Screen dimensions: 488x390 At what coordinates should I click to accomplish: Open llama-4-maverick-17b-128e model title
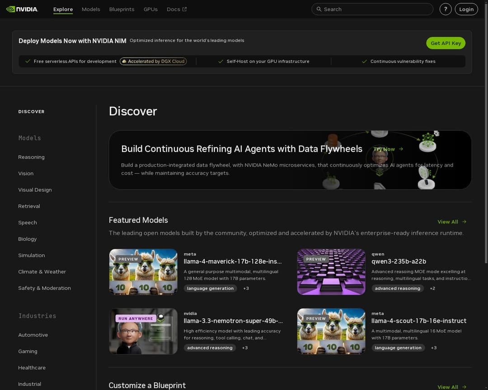click(x=233, y=261)
